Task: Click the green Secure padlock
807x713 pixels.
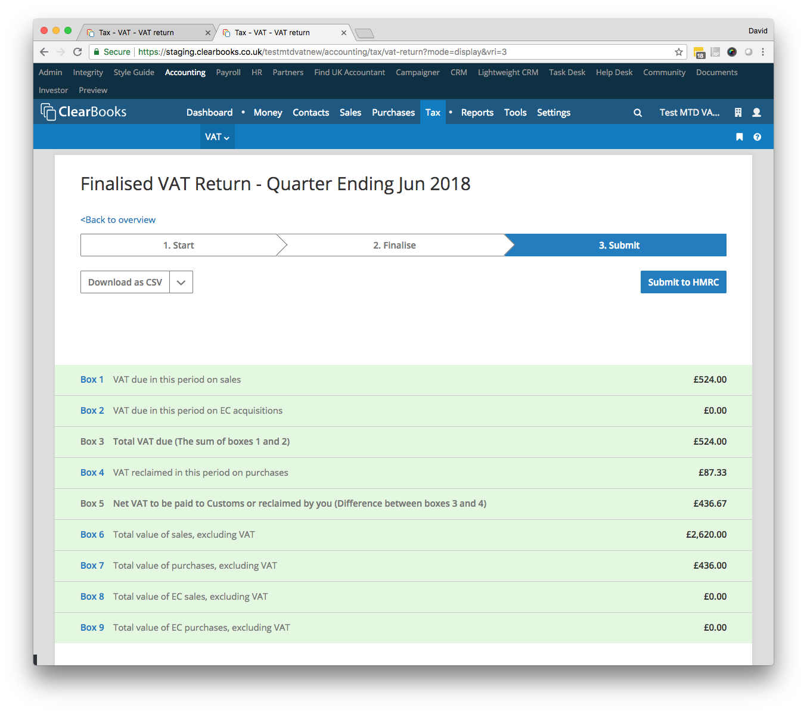Action: tap(97, 52)
